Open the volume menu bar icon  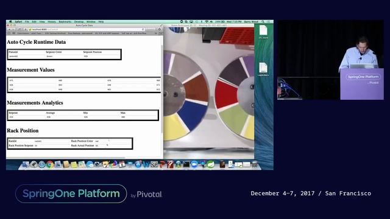(211, 22)
